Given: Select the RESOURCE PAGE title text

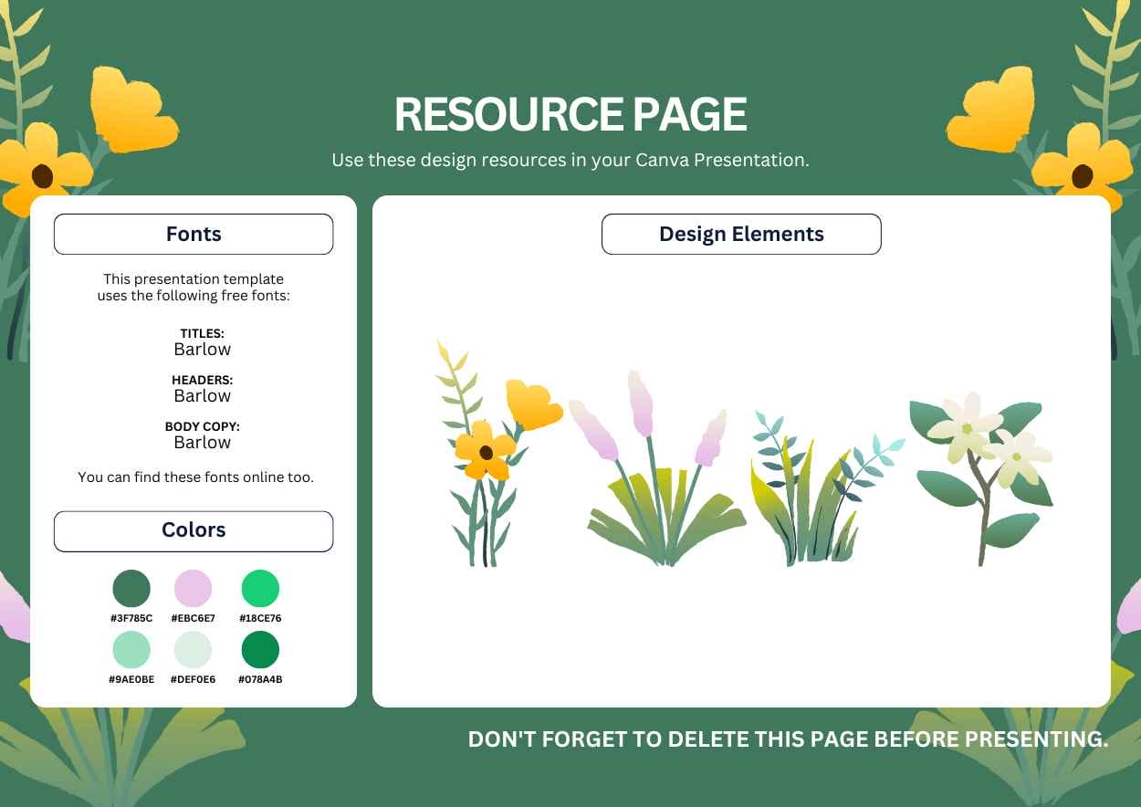Looking at the screenshot, I should [x=570, y=115].
